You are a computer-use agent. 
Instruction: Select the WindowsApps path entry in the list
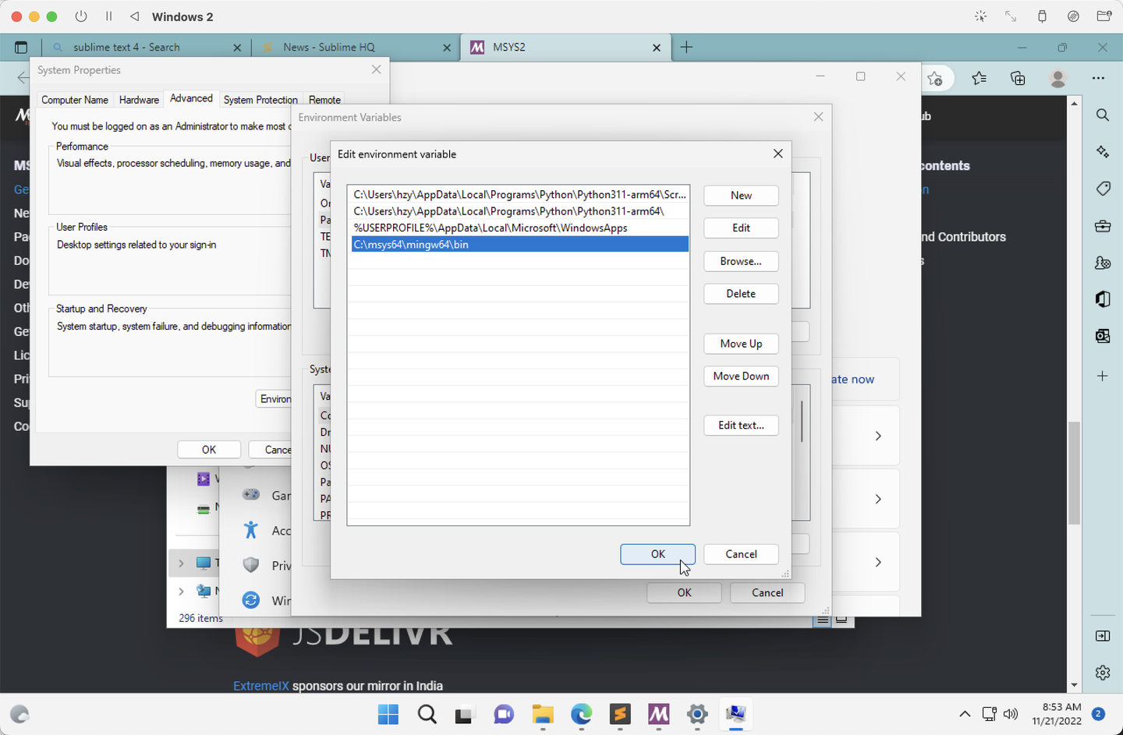click(491, 228)
